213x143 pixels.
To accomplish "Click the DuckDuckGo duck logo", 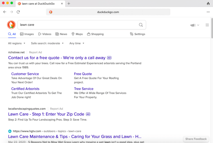I will click(x=11, y=25).
